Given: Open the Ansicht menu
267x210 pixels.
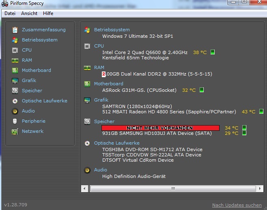Looking at the screenshot, I should pyautogui.click(x=29, y=13).
